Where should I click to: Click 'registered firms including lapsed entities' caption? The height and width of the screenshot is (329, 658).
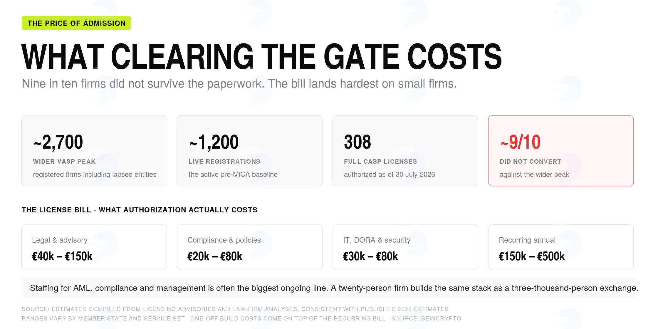95,174
